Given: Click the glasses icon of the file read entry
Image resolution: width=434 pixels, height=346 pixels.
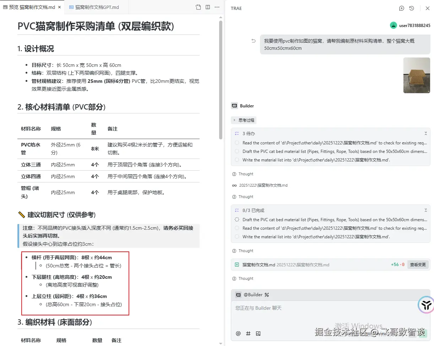Looking at the screenshot, I should [x=234, y=185].
